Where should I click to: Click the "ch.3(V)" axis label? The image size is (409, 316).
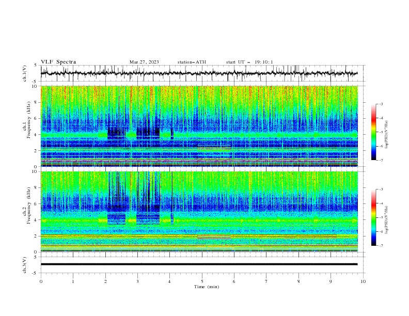click(25, 265)
